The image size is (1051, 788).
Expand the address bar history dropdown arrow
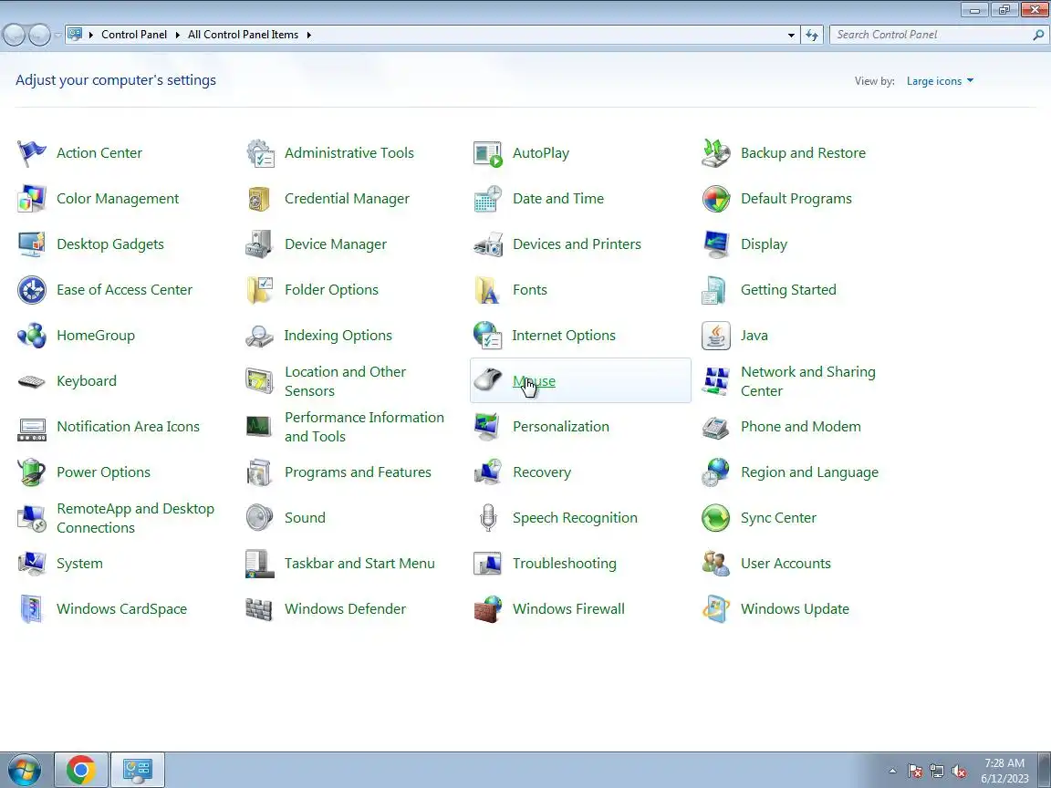(791, 35)
